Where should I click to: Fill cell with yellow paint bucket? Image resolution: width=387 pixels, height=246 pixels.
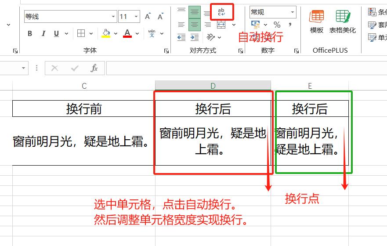[106, 33]
